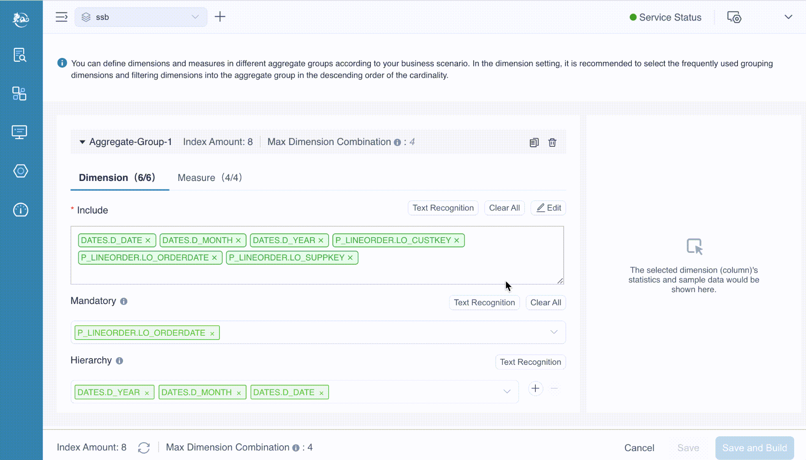Image resolution: width=806 pixels, height=460 pixels.
Task: Switch to the Measure (4/4) tab
Action: (x=210, y=178)
